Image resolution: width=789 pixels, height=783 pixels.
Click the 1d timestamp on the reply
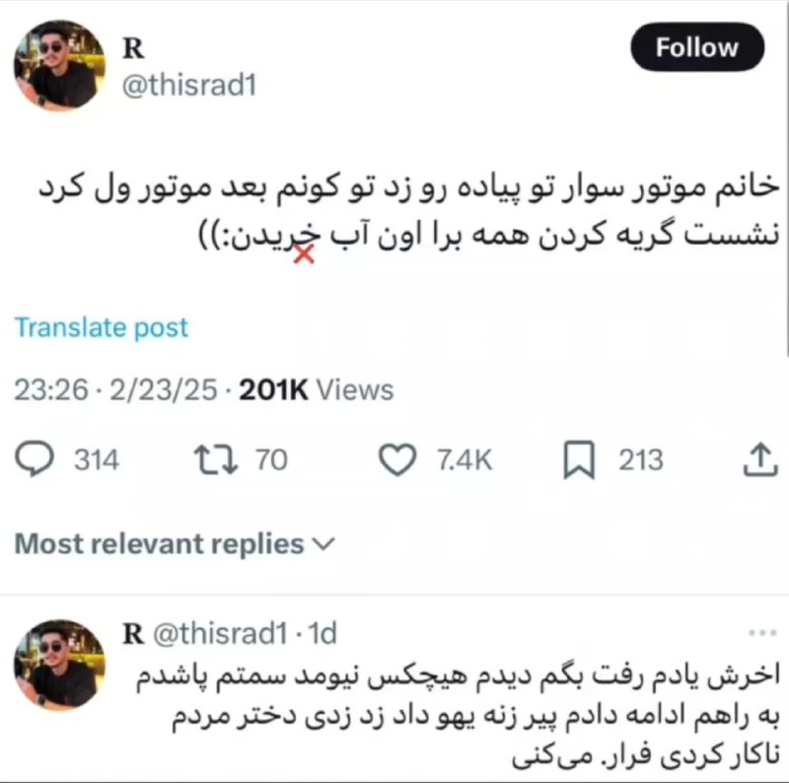pos(323,633)
